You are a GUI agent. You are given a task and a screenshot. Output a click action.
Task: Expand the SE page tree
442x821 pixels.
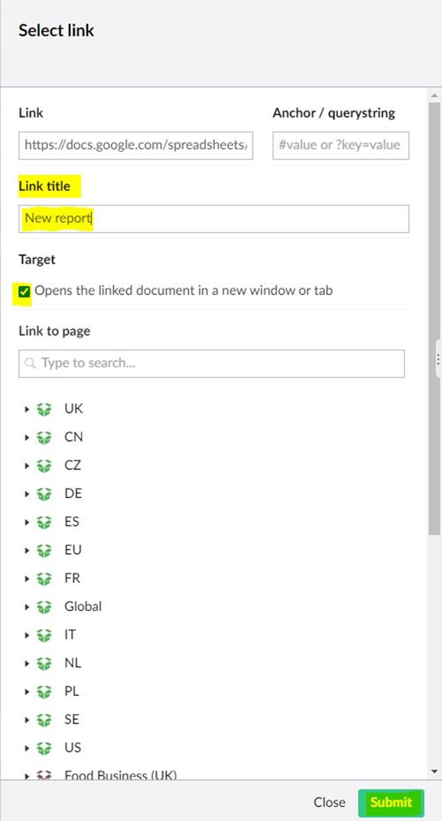27,719
